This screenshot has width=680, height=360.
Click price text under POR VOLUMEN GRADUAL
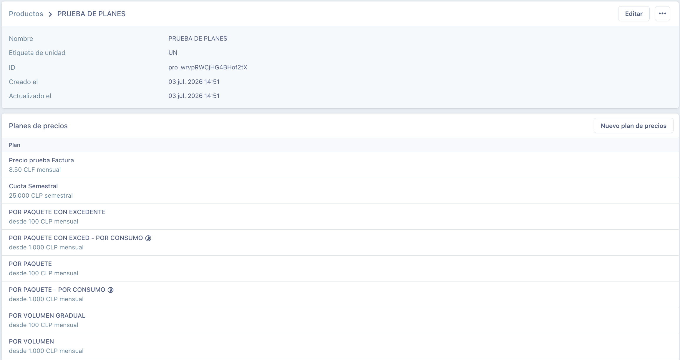click(x=44, y=325)
